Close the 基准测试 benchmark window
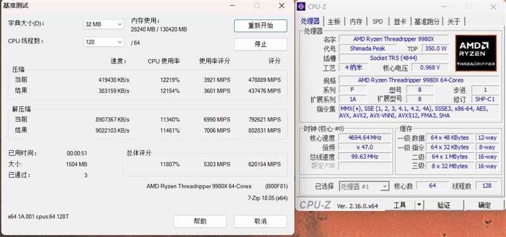The height and width of the screenshot is (237, 506). coord(281,6)
